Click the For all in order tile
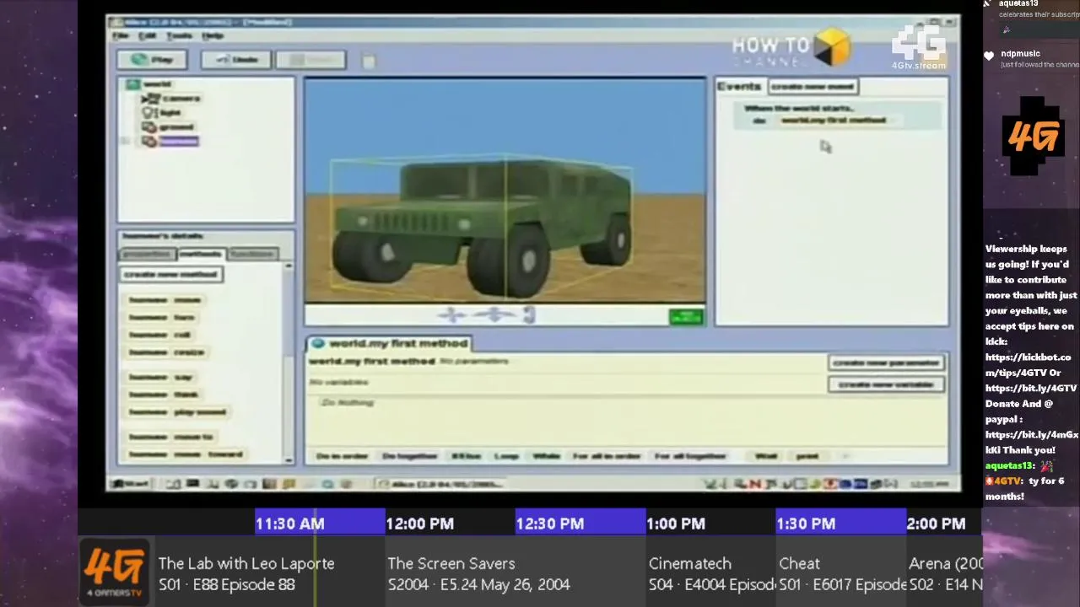This screenshot has width=1080, height=607. [x=607, y=456]
